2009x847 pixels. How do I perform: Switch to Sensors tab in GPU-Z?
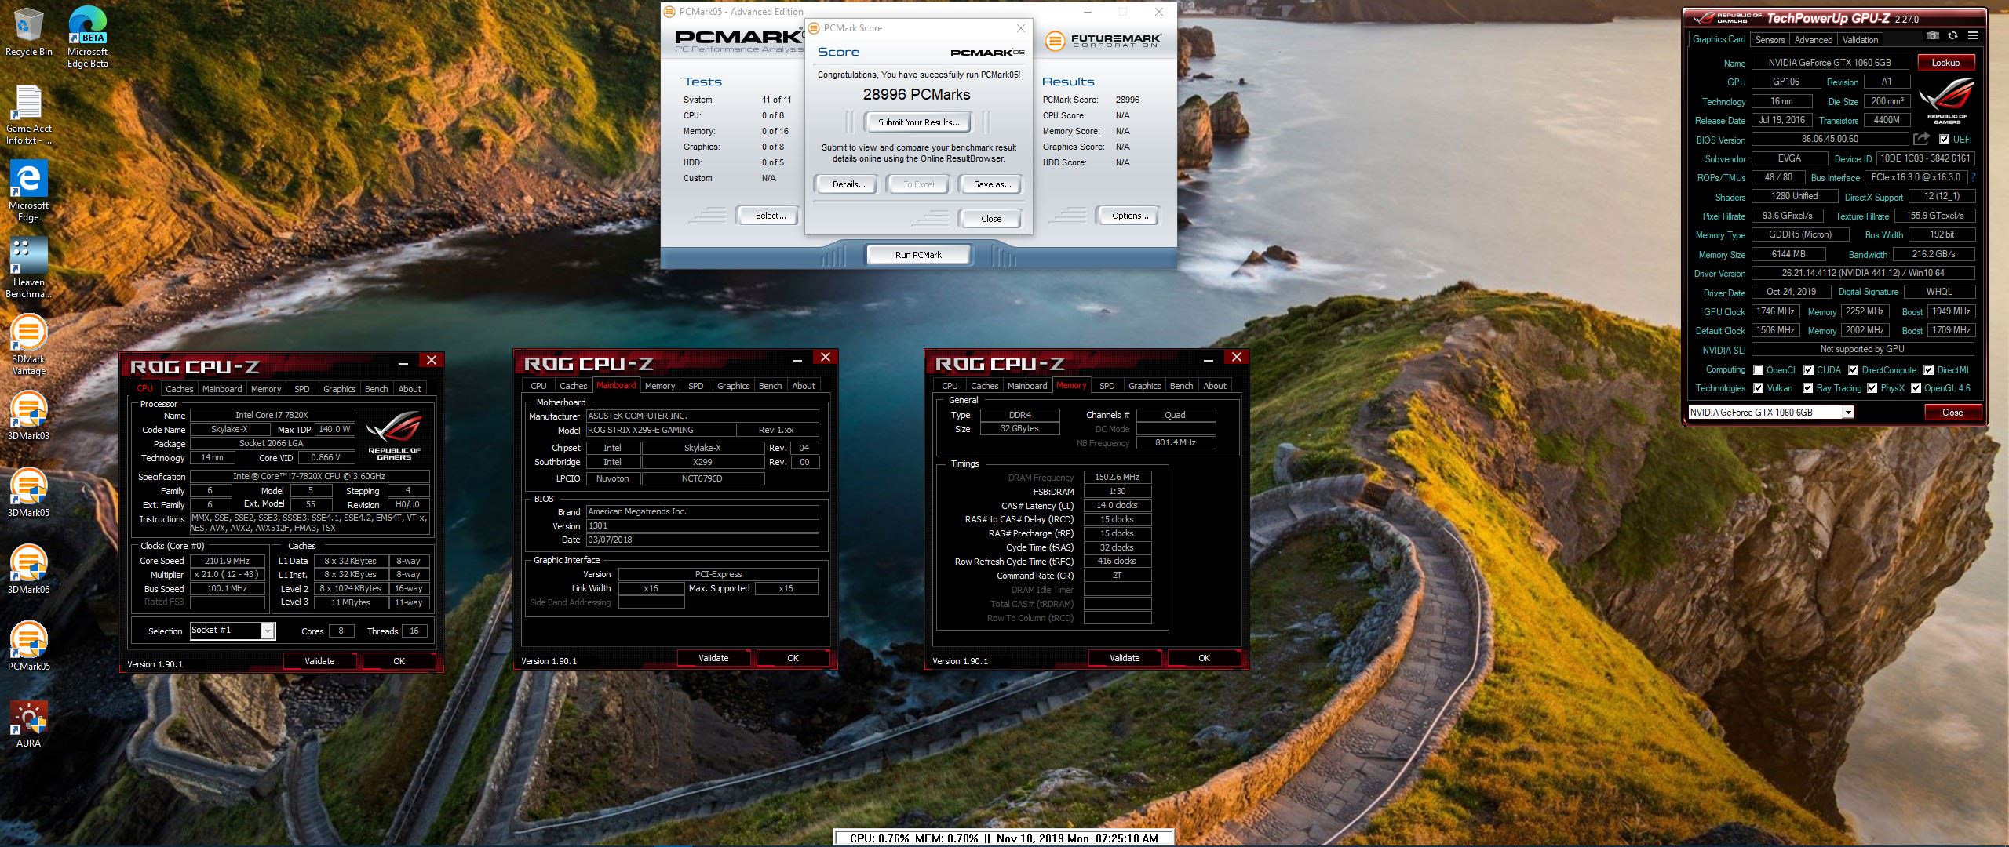tap(1770, 39)
